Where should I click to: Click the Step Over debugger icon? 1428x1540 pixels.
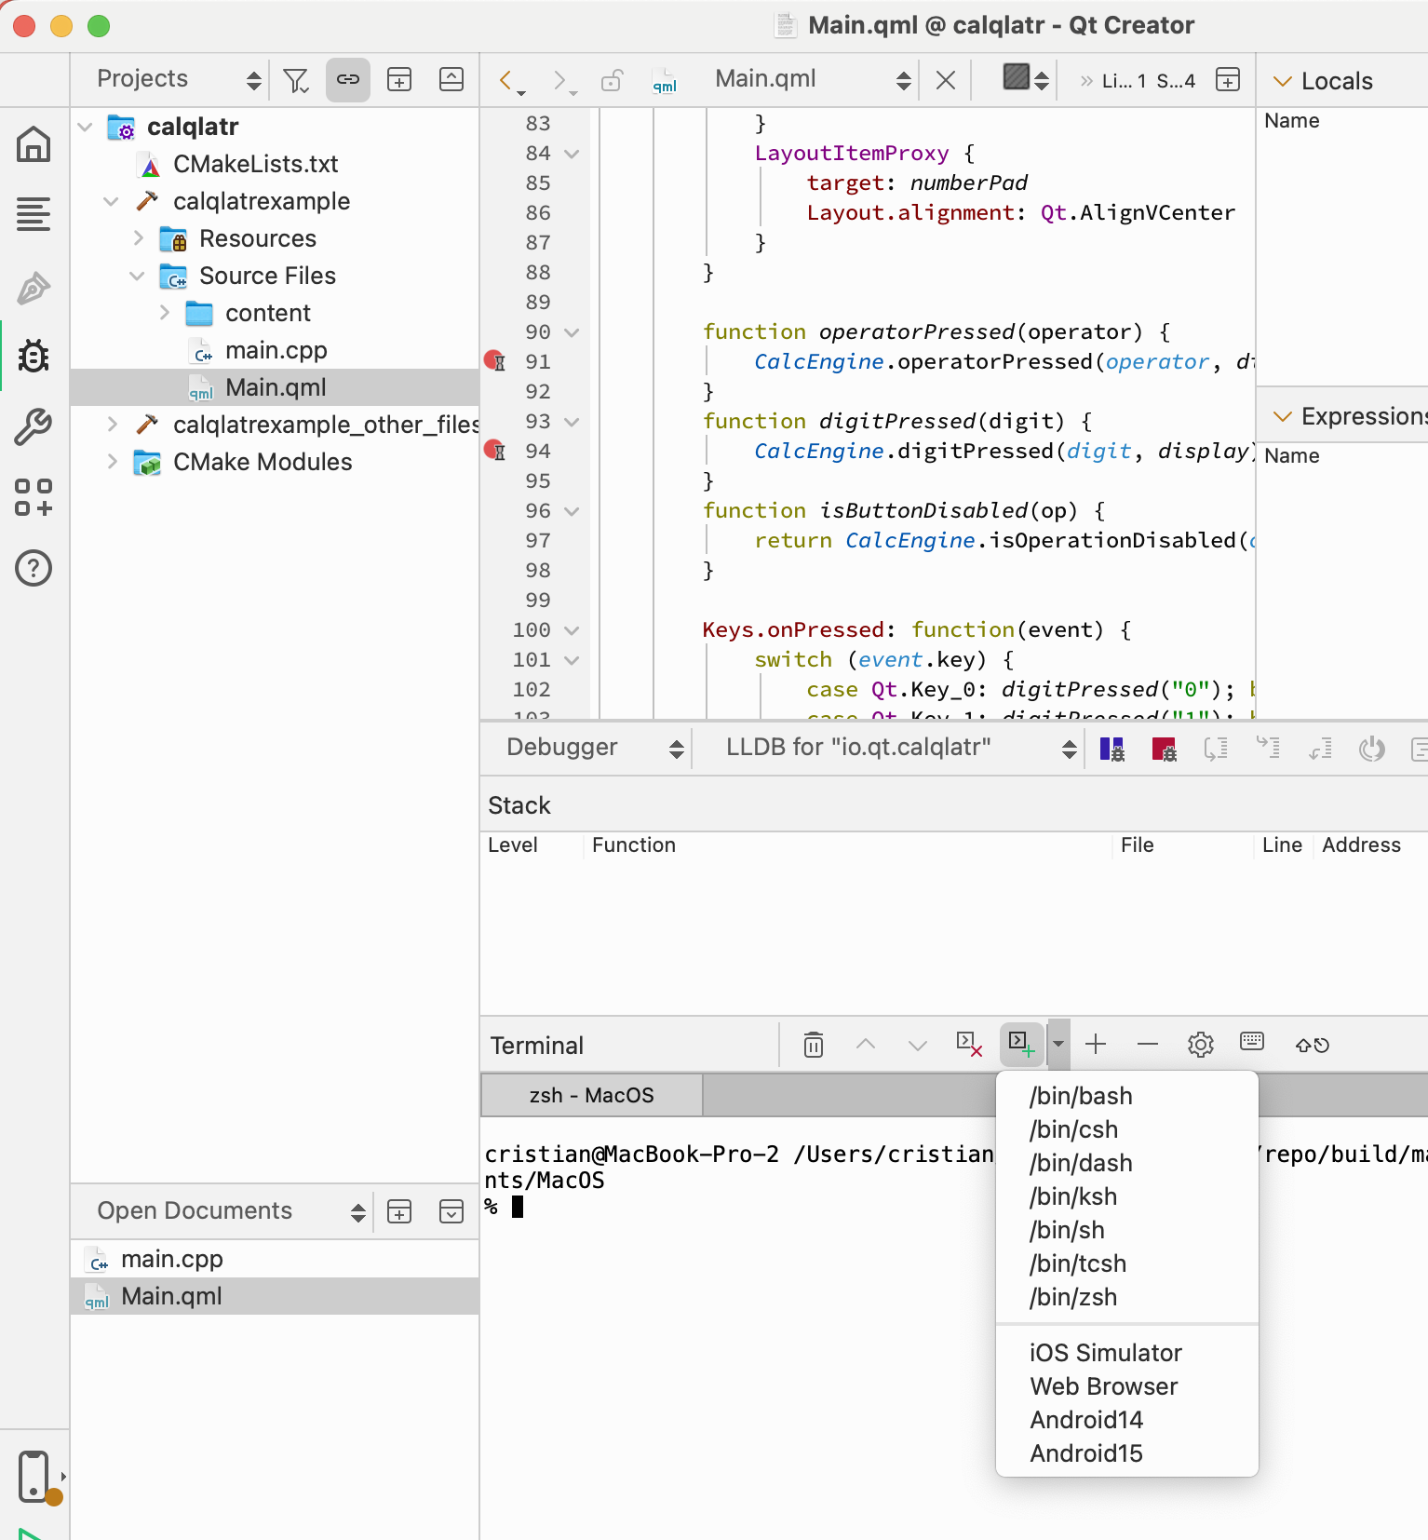pos(1217,749)
